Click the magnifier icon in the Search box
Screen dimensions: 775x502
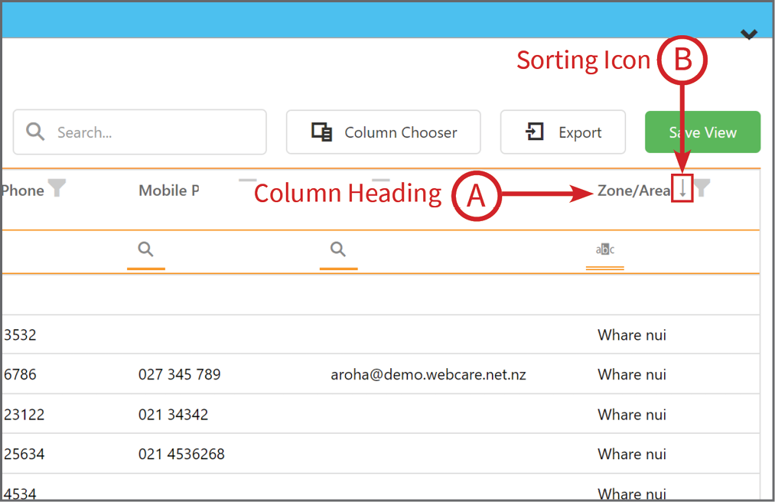(35, 132)
